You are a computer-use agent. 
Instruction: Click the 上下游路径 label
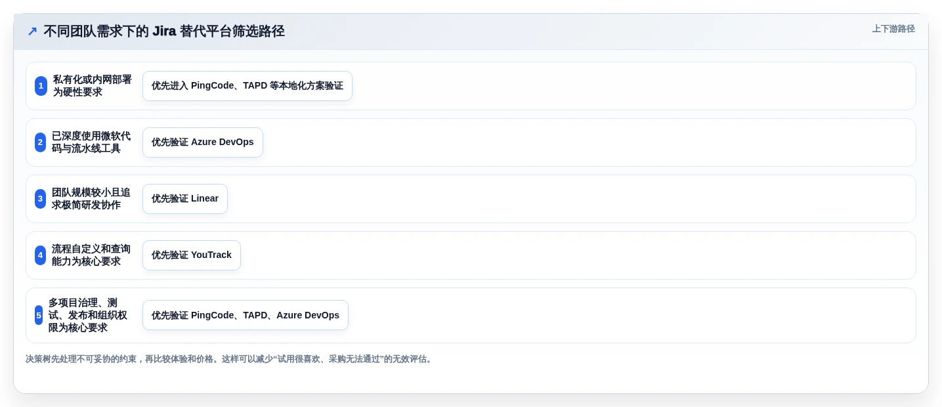(893, 29)
